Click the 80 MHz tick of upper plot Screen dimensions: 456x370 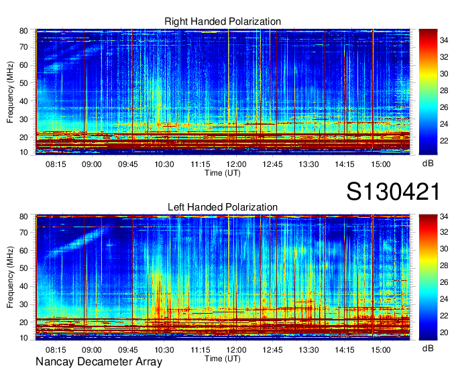pyautogui.click(x=23, y=31)
